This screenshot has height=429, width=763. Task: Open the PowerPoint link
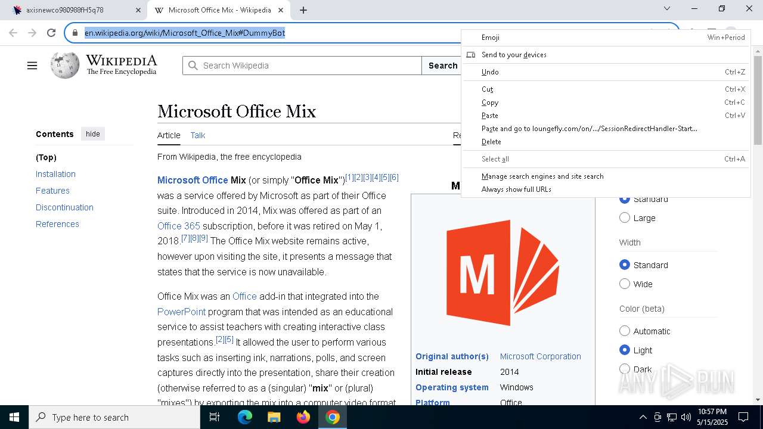(x=181, y=312)
